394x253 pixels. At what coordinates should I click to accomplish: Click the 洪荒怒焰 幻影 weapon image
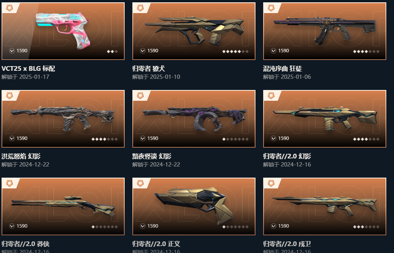tap(63, 119)
